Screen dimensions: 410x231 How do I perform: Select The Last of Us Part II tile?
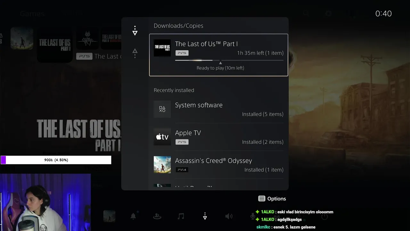point(111,38)
